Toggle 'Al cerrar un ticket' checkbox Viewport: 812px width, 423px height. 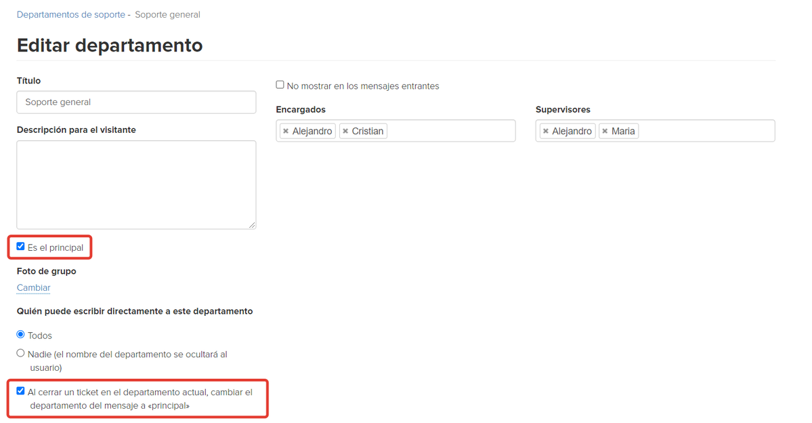[21, 391]
